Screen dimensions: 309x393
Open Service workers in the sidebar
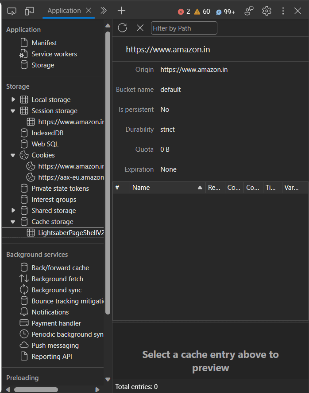[x=54, y=54]
